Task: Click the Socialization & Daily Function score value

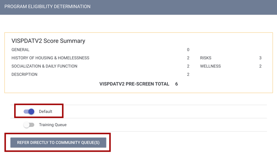Action: (188, 66)
